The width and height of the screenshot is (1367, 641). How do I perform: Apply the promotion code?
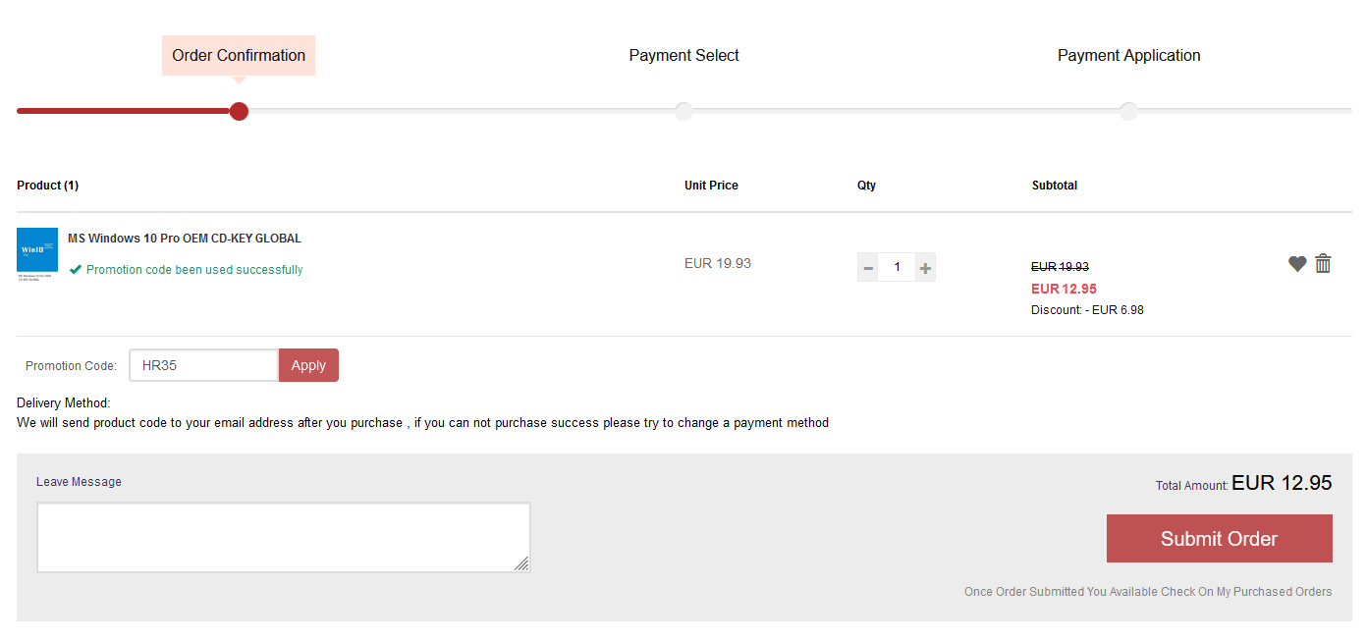(308, 365)
